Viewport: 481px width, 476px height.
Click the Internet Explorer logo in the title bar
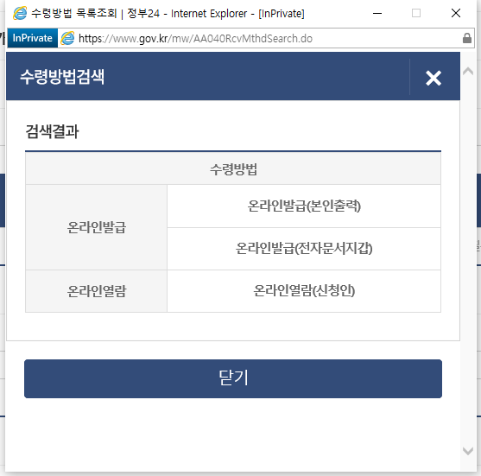pyautogui.click(x=20, y=13)
